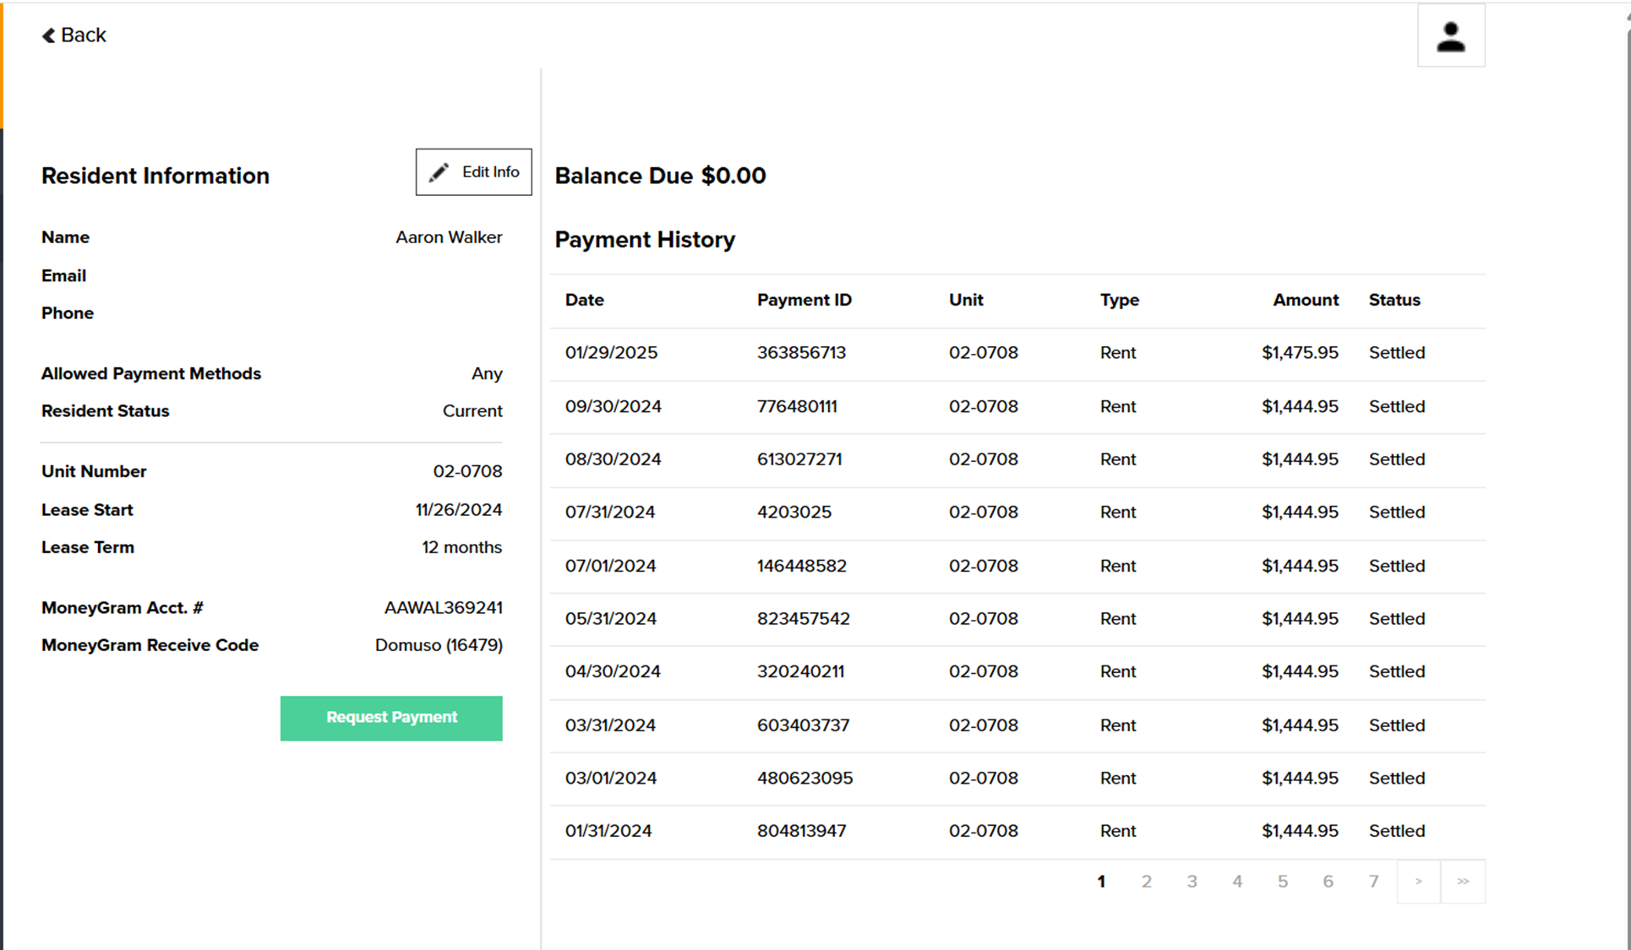
Task: Go to next page arrow
Action: click(1418, 882)
